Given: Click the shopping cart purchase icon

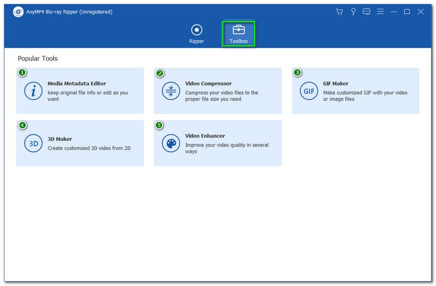Looking at the screenshot, I should pyautogui.click(x=340, y=11).
